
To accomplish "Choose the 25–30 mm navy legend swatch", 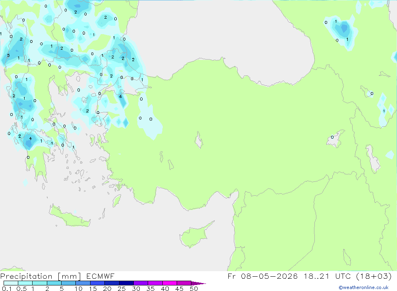I will tap(126, 283).
